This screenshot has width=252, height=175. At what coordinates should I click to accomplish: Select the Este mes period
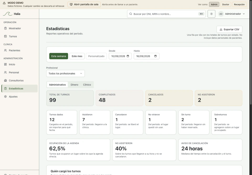tap(77, 56)
